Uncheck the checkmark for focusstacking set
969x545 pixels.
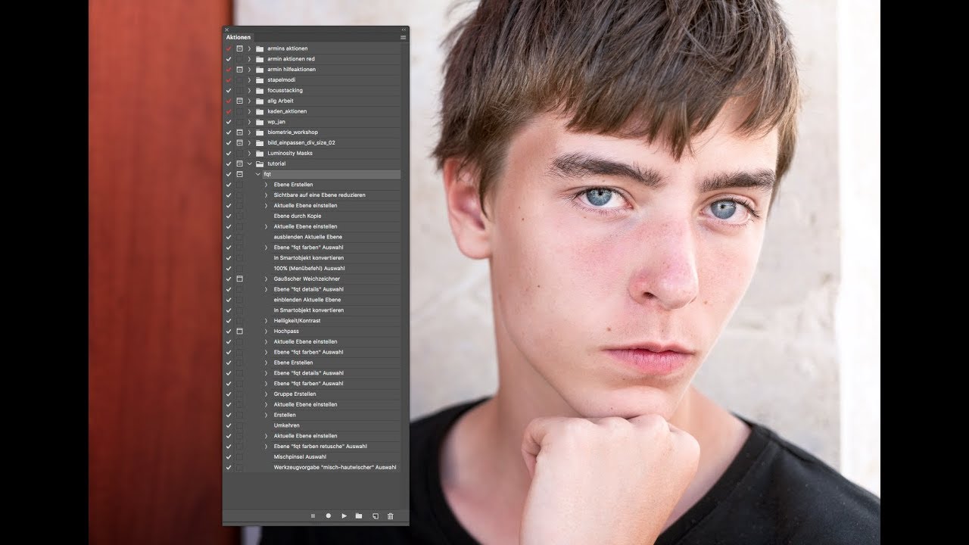point(229,90)
